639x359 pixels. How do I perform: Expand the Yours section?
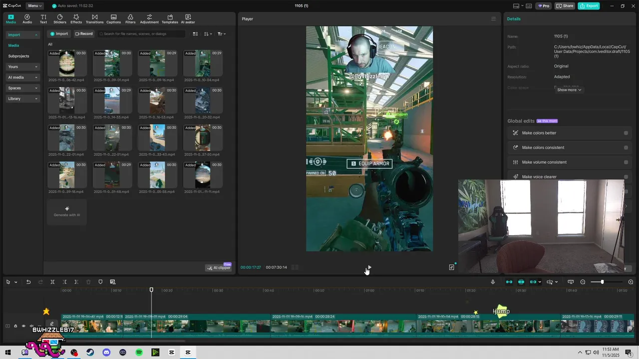tap(23, 67)
